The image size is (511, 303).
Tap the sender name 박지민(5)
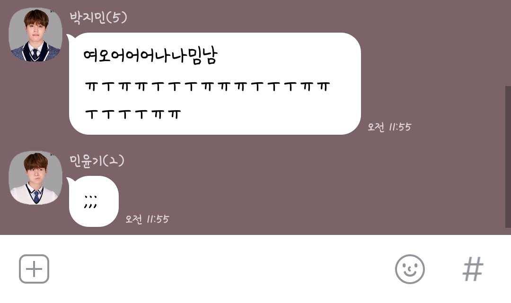[x=98, y=17]
